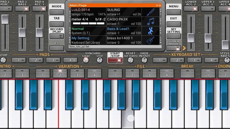Mute the Pad 4 Acc. 1 track
Screen dimensions: 230x129
click(x=39, y=9)
